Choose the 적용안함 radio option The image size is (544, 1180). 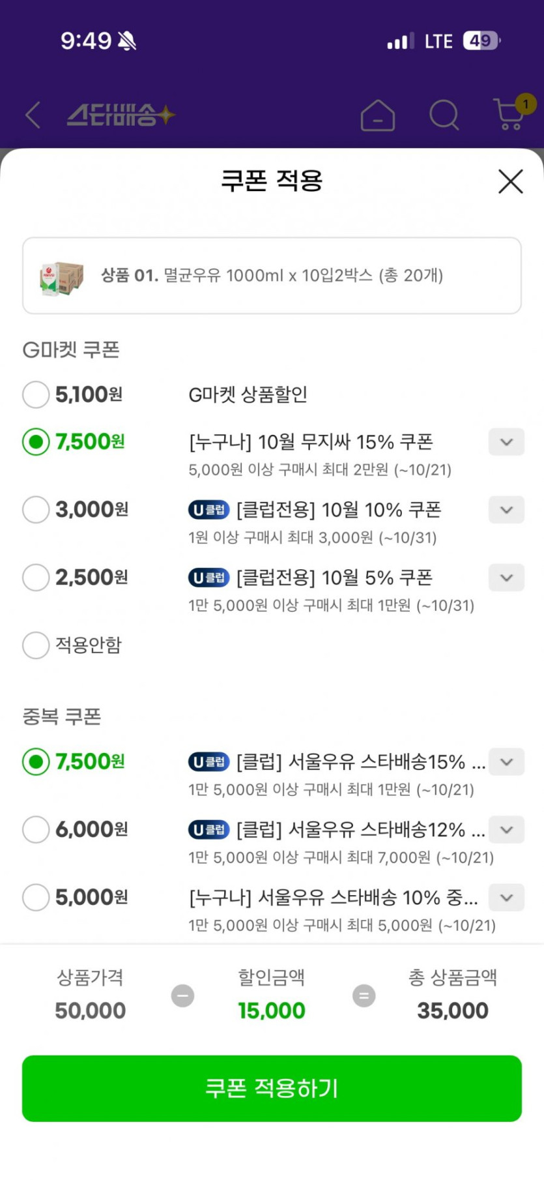(36, 645)
